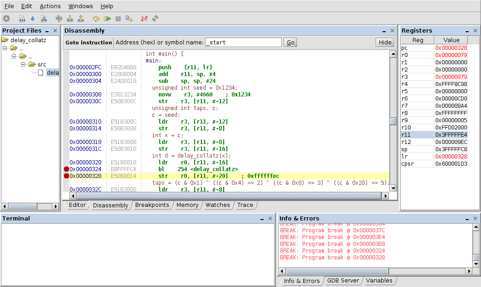Click the Disassembly scroll down arrow
The height and width of the screenshot is (287, 481).
tap(393, 188)
